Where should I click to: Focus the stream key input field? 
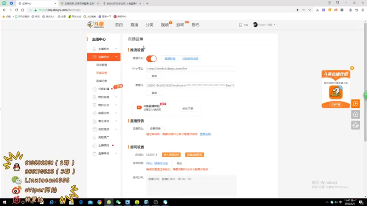click(190, 86)
